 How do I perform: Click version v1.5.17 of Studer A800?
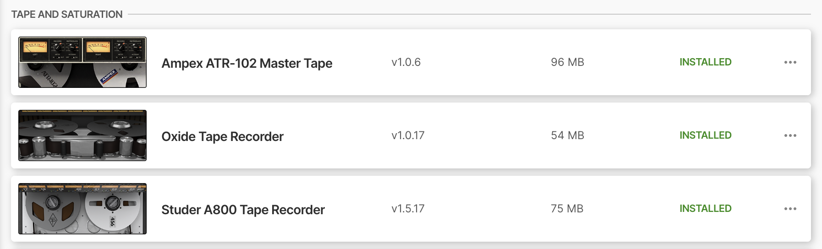(408, 209)
